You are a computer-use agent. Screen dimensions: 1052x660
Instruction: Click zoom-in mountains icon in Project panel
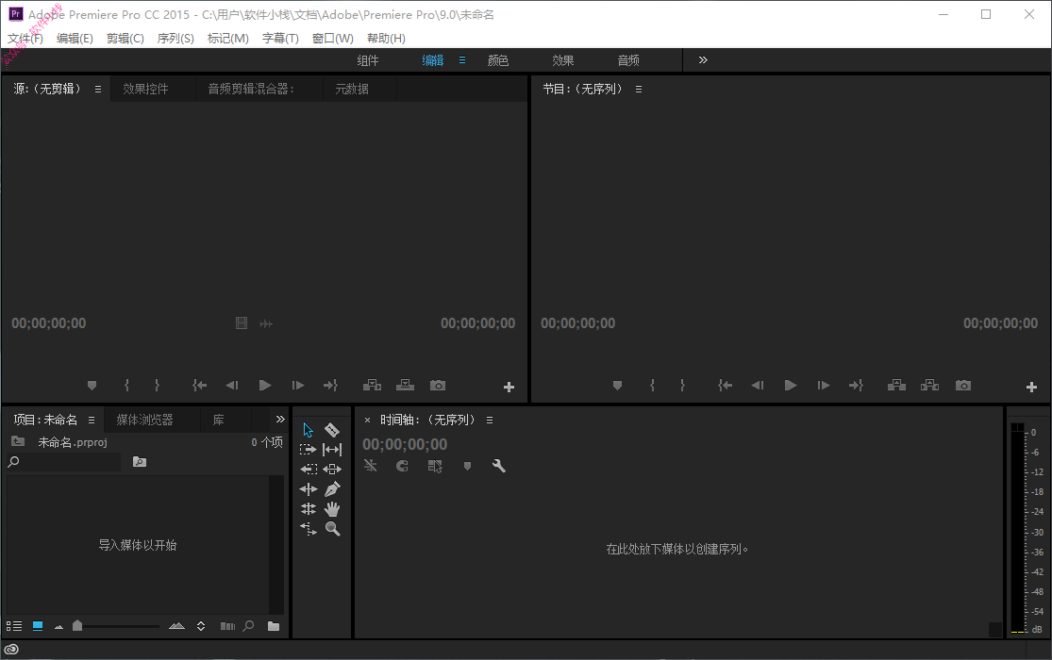click(x=176, y=626)
